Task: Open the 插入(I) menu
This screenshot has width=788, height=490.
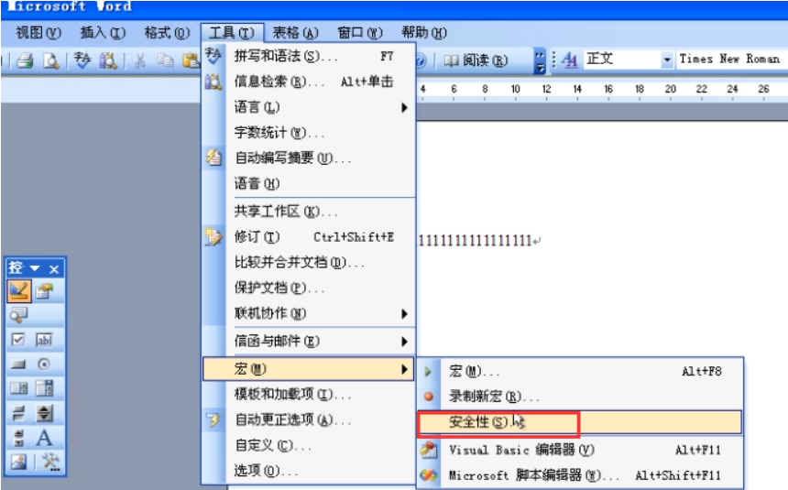Action: tap(103, 33)
